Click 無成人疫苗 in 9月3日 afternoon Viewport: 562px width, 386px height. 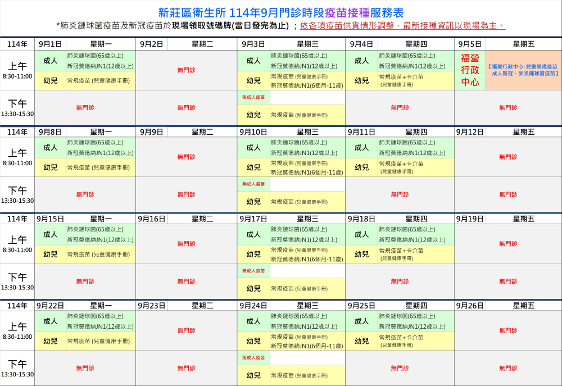[253, 97]
